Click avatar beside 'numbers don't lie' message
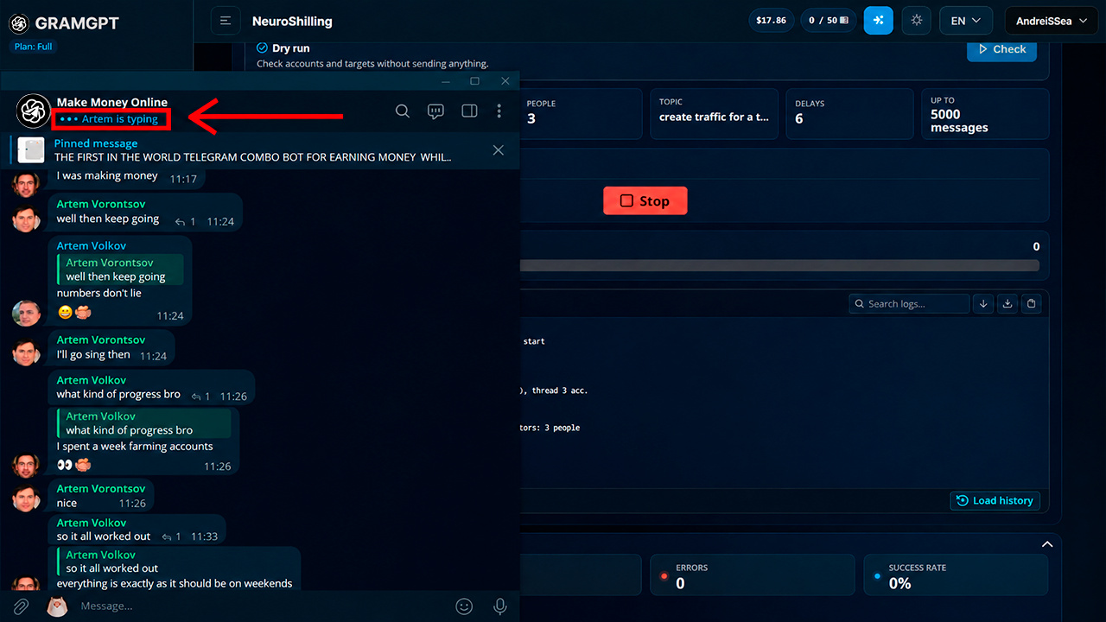The image size is (1106, 622). pyautogui.click(x=26, y=313)
